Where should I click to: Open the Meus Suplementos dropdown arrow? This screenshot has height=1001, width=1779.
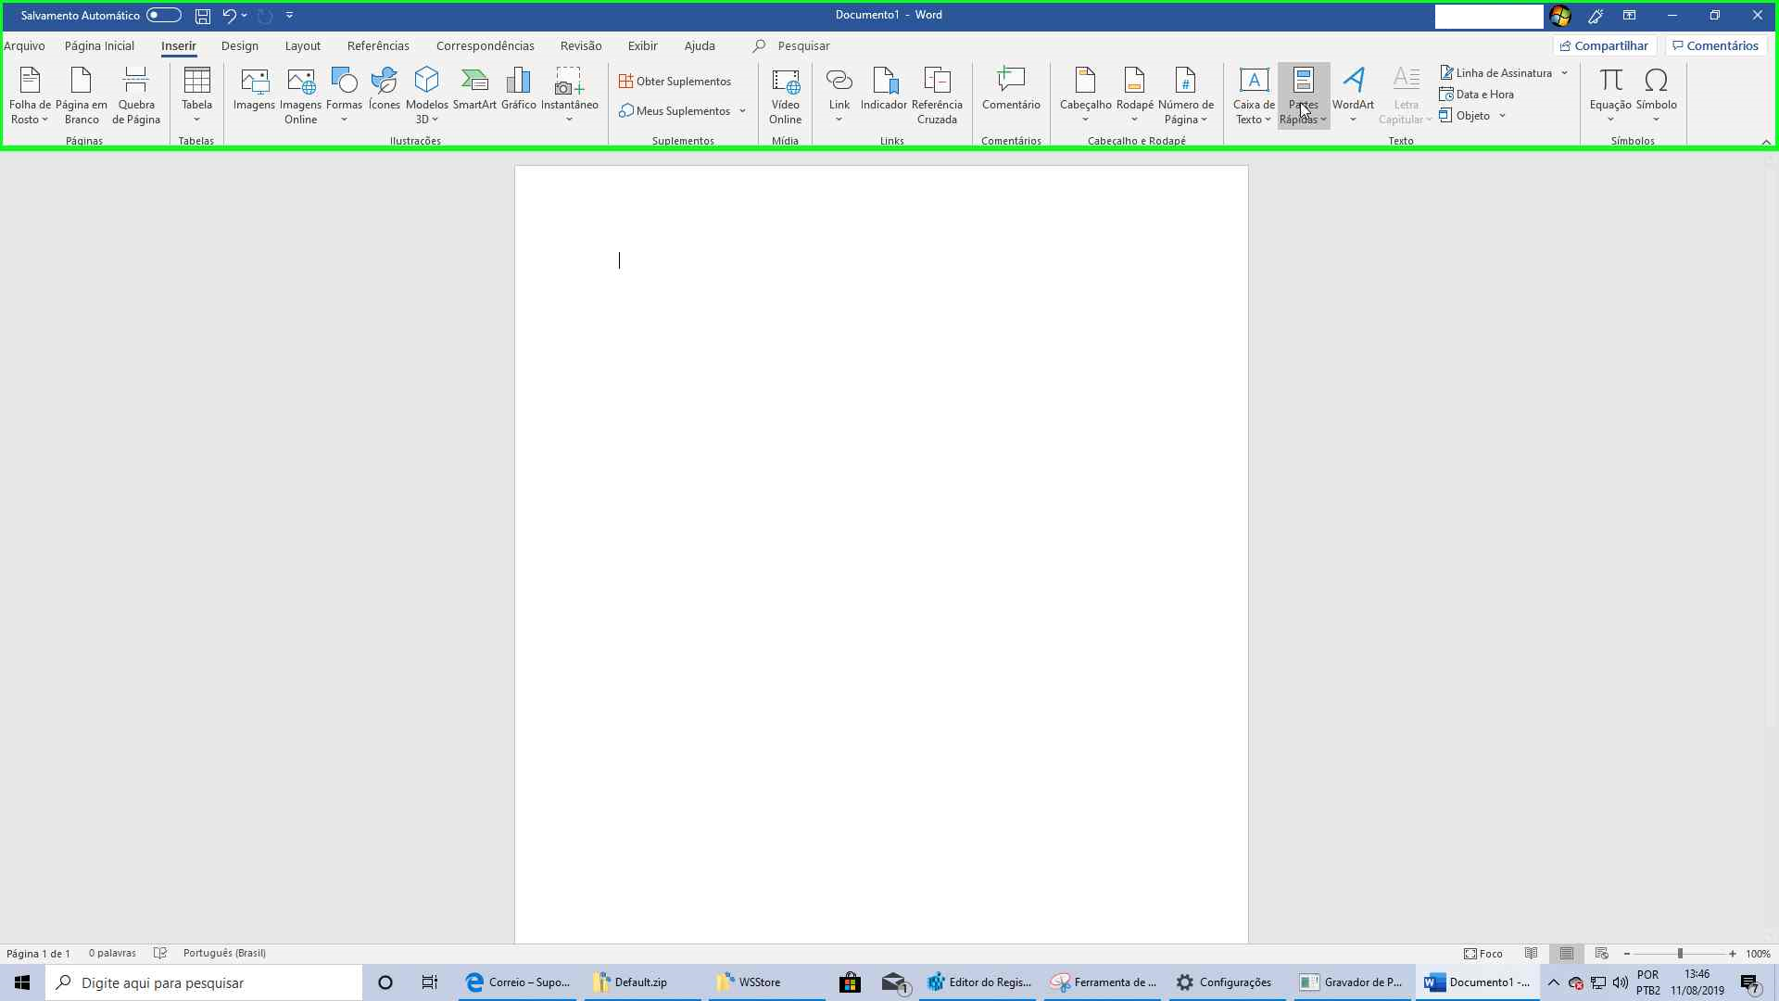click(742, 111)
